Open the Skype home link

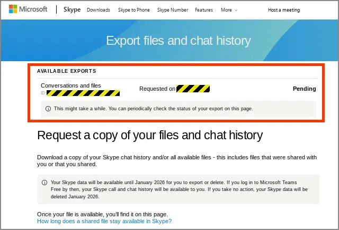click(72, 9)
